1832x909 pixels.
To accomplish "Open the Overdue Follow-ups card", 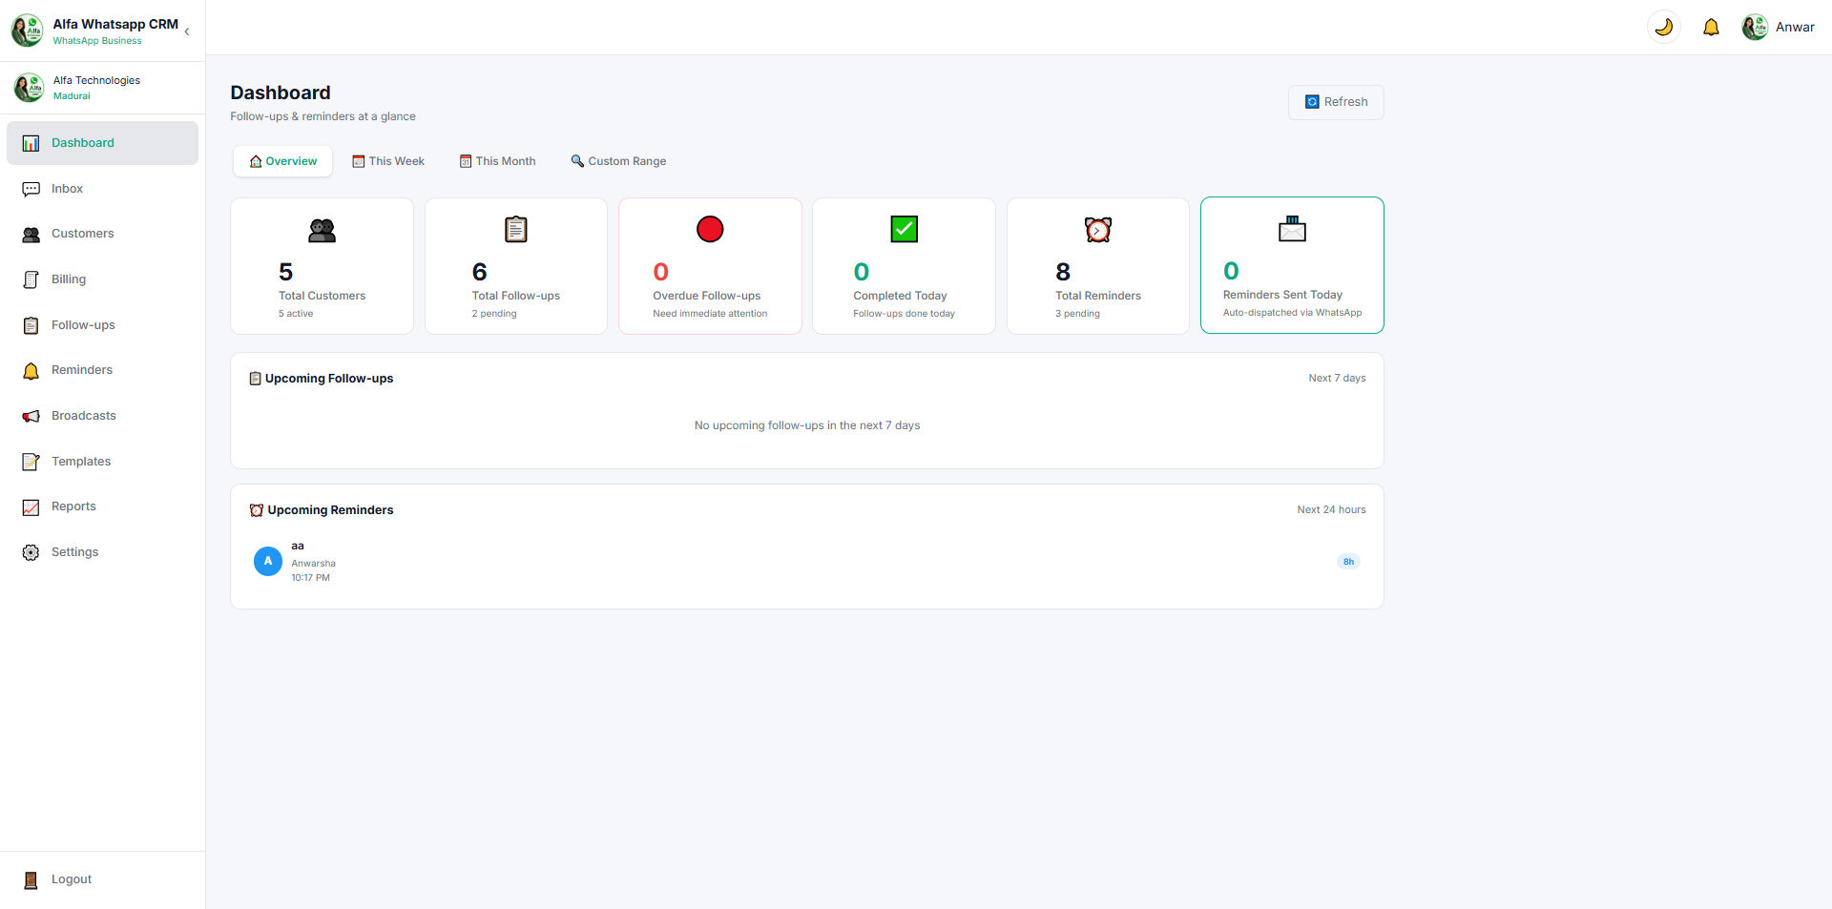I will [710, 266].
